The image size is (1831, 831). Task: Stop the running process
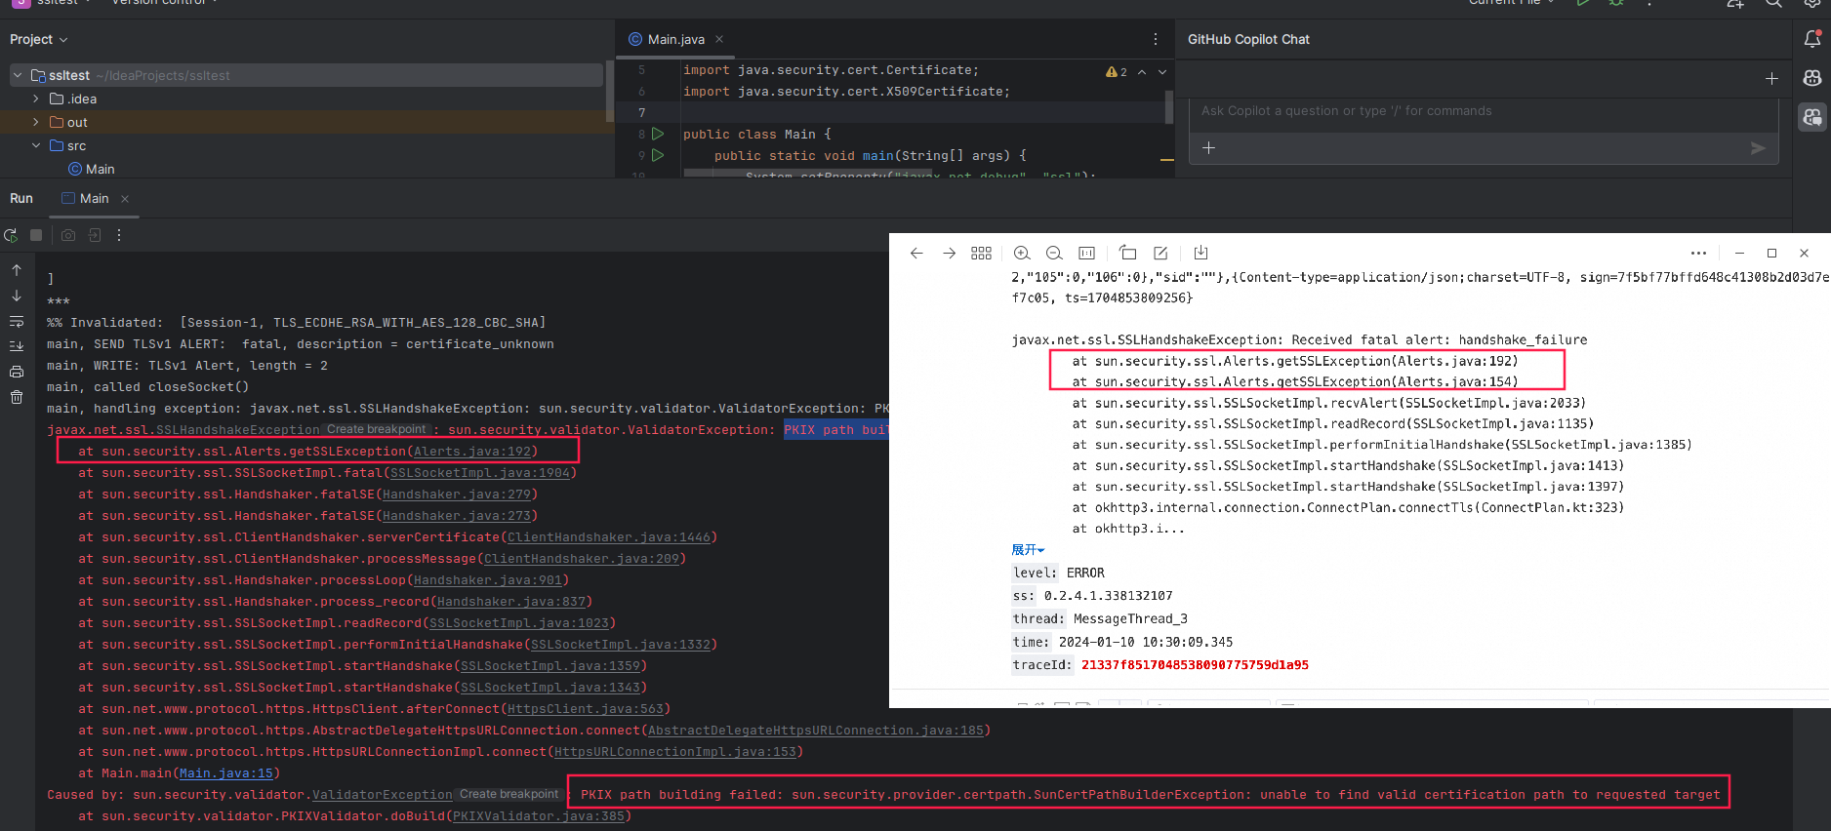point(36,235)
